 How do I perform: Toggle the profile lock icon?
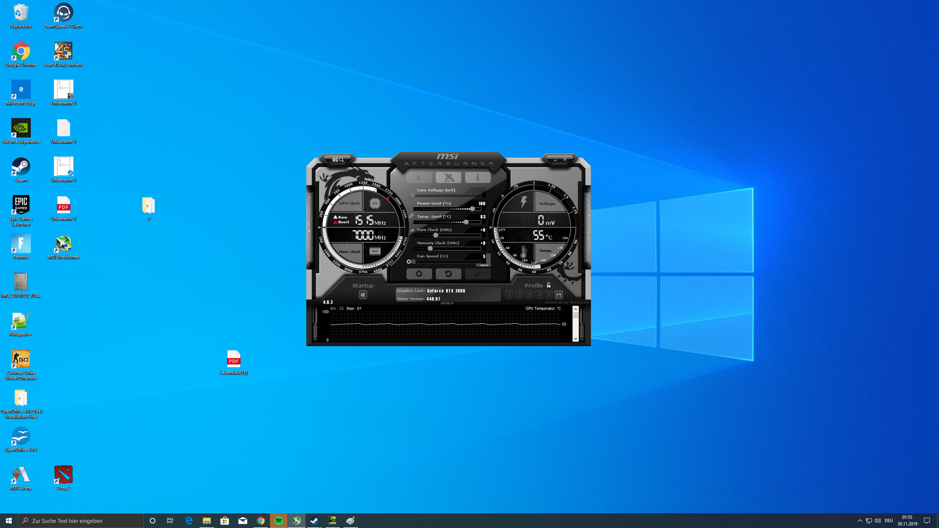click(x=549, y=285)
